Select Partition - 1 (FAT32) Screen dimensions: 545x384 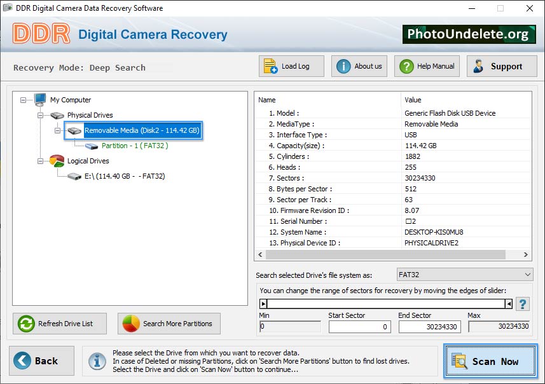tap(135, 146)
